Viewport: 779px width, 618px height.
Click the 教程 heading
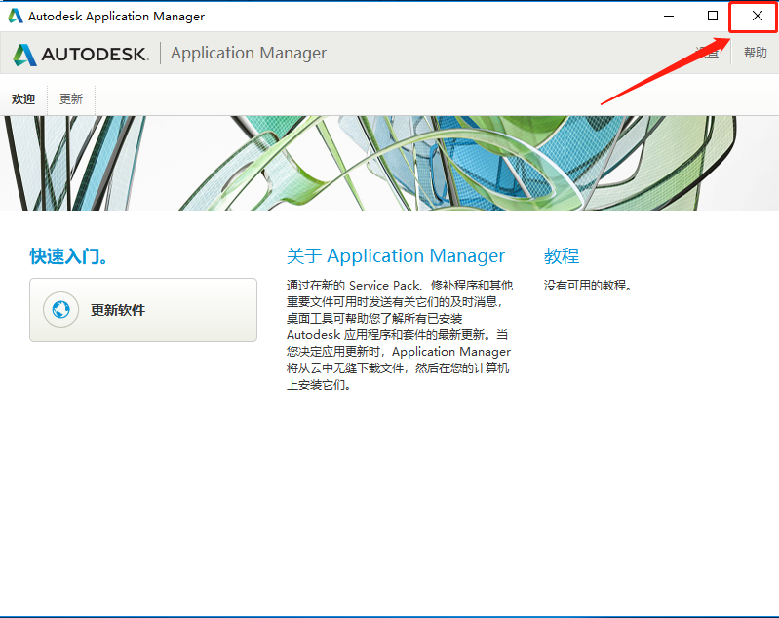[562, 256]
